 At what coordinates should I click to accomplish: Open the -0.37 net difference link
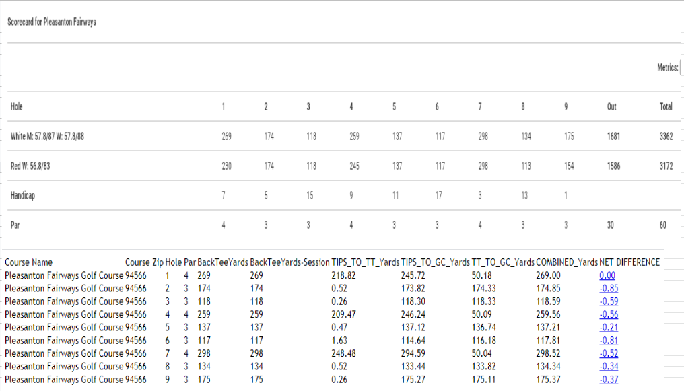(x=609, y=380)
